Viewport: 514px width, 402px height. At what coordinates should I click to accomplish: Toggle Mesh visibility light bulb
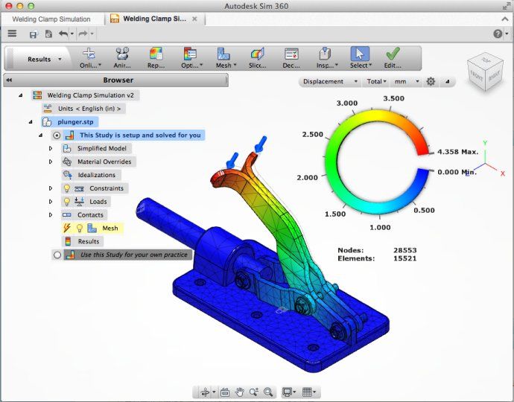point(79,228)
